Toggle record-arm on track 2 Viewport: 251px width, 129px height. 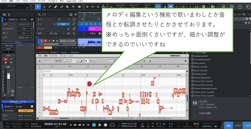(x=53, y=41)
